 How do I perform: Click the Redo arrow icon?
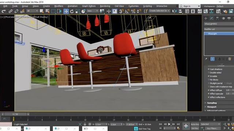tap(4, 11)
